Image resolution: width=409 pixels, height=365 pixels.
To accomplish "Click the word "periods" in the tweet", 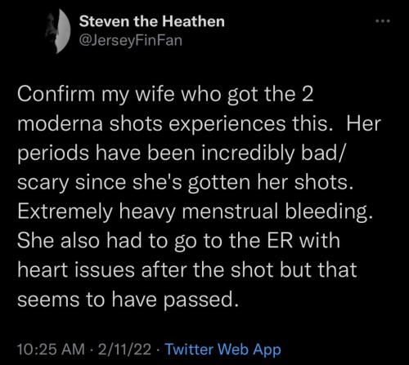I will [x=53, y=154].
